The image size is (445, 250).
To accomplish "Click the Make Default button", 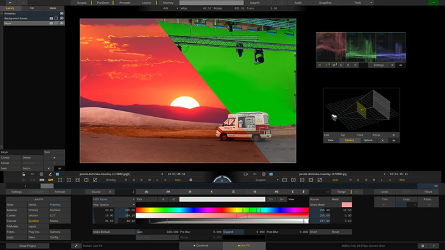I will coord(114,232).
